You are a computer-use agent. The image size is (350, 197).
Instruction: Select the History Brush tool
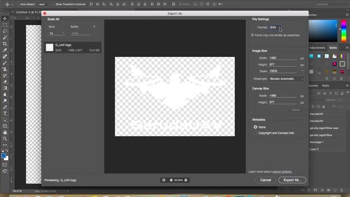click(5, 76)
